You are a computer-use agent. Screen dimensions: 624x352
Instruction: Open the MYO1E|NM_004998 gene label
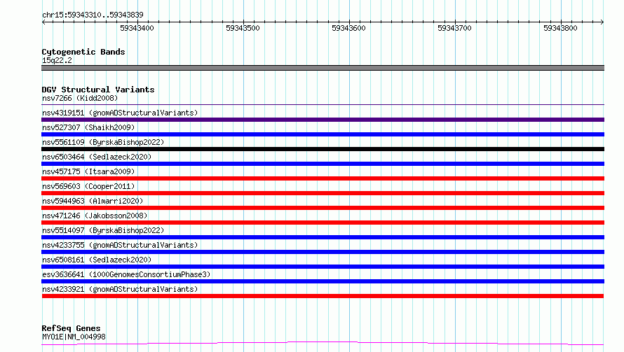74,337
